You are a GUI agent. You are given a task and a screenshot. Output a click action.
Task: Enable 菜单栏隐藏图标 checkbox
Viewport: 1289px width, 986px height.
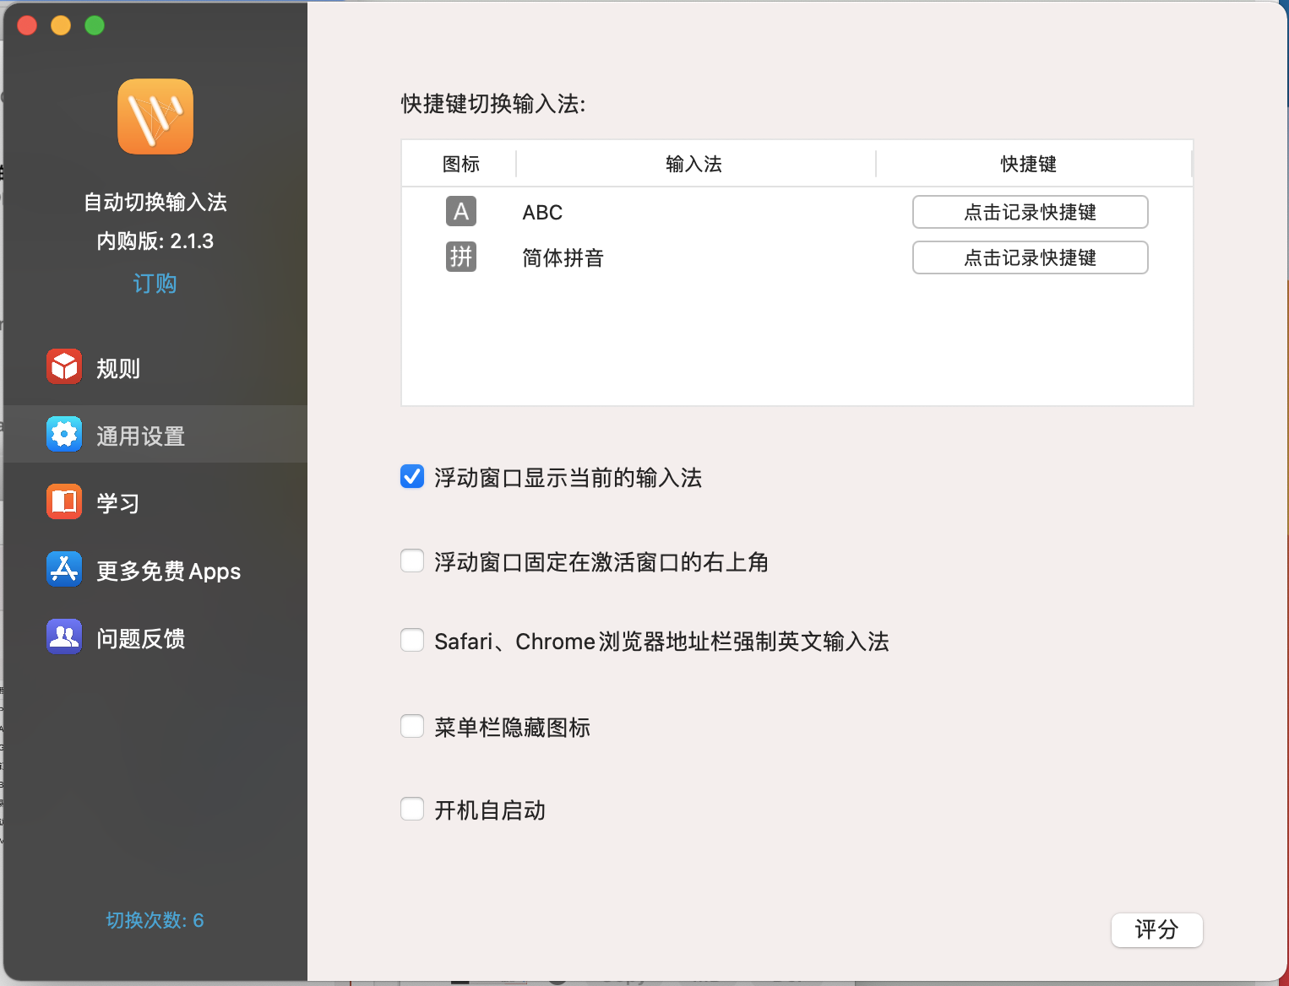tap(412, 726)
